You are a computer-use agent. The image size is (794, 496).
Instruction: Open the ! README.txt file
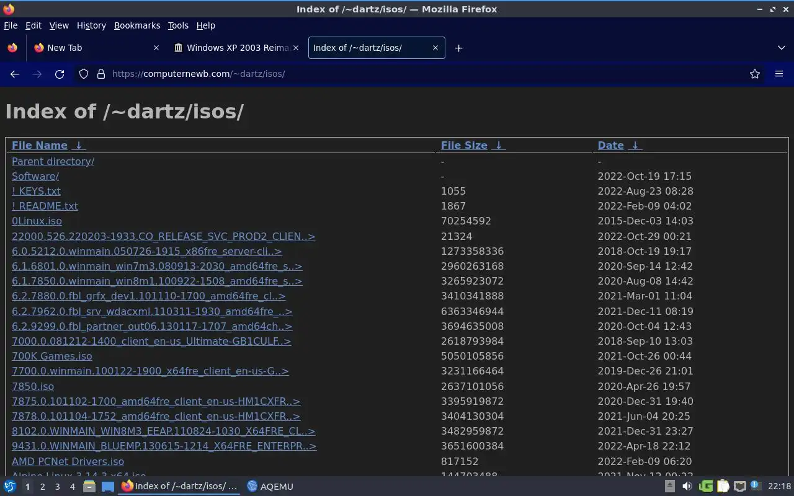[x=45, y=206]
